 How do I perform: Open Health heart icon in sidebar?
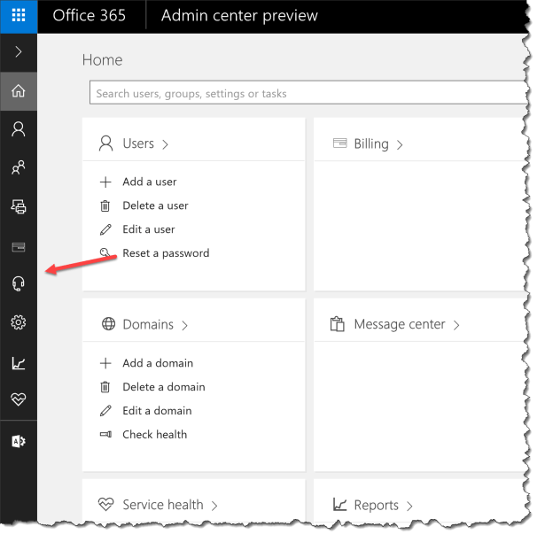point(18,399)
